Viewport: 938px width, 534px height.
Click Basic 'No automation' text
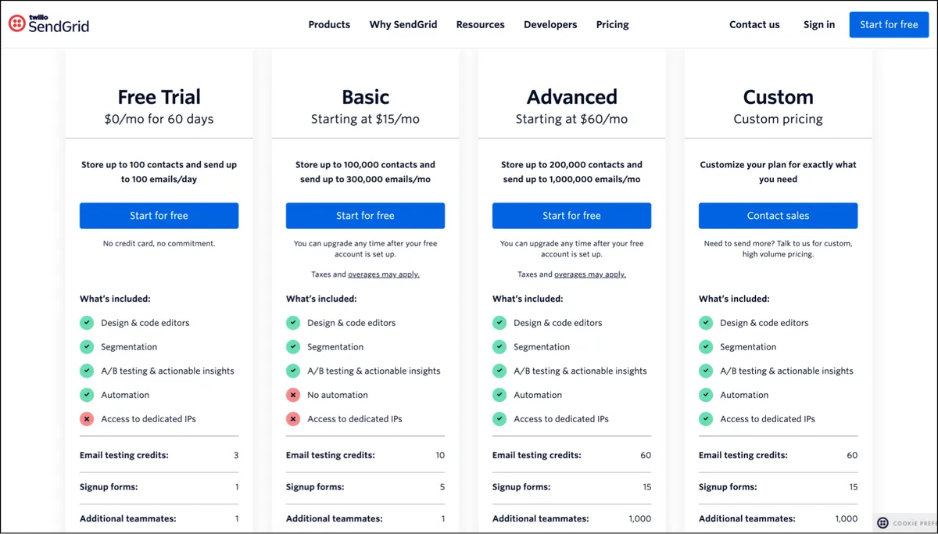[x=337, y=395]
